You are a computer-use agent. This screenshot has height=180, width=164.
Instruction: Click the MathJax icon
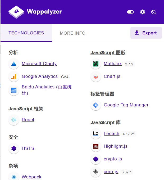(96, 64)
